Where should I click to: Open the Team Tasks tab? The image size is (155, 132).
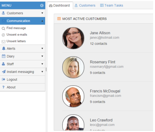click(x=111, y=5)
